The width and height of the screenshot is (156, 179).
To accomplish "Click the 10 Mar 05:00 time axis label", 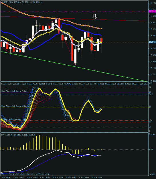I will coord(58,177).
